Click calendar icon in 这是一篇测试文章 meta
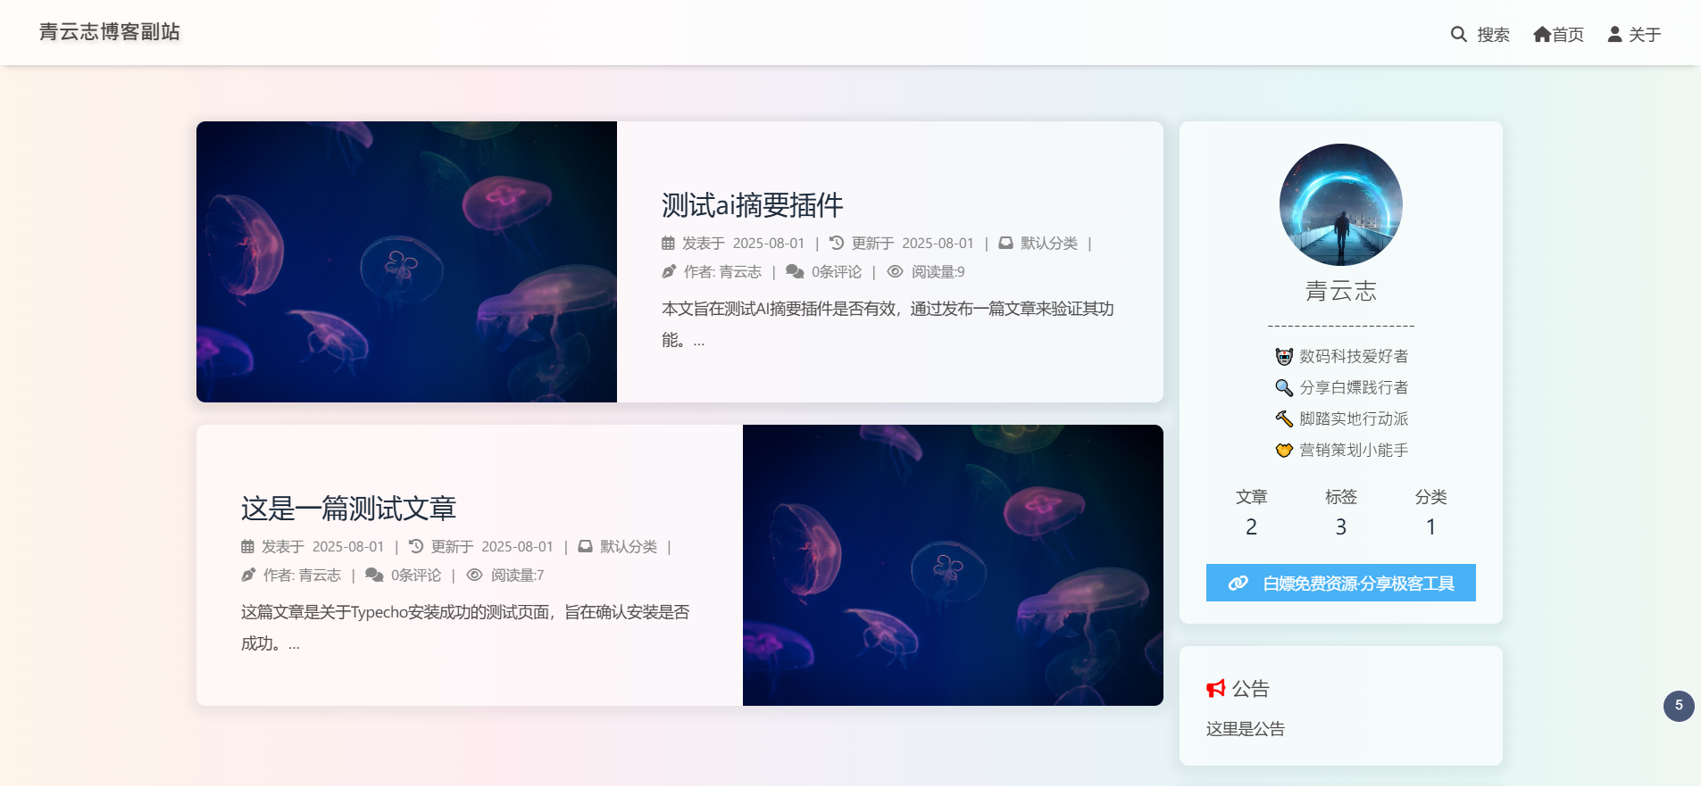This screenshot has height=787, width=1701. coord(247,546)
